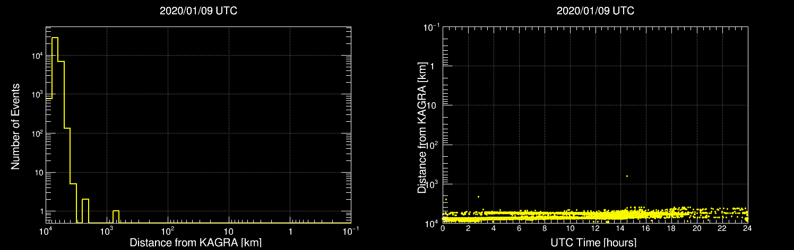
Task: Click the '10' tick on the Number of Events axis
Action: [x=39, y=172]
